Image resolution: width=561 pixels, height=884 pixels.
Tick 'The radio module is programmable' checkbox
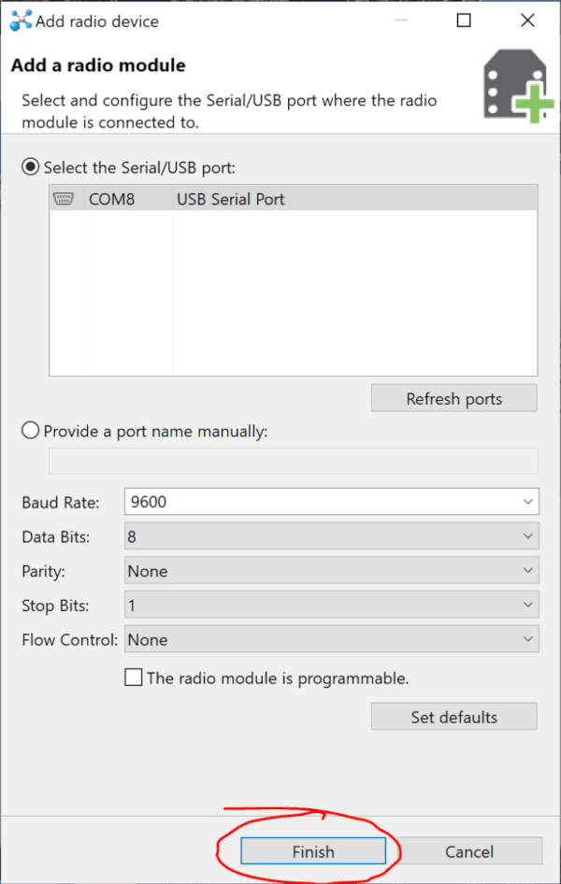134,677
